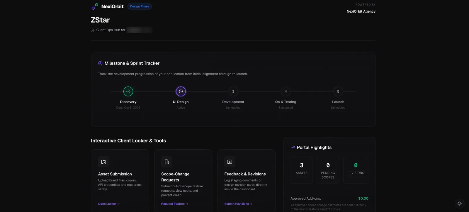Click the NexiOrbit logo icon
Viewport: 469px width, 212px height.
tap(95, 6)
